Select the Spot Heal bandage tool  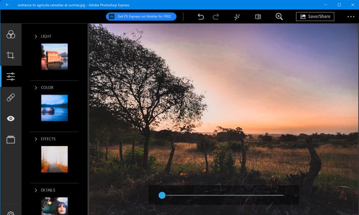(x=11, y=97)
